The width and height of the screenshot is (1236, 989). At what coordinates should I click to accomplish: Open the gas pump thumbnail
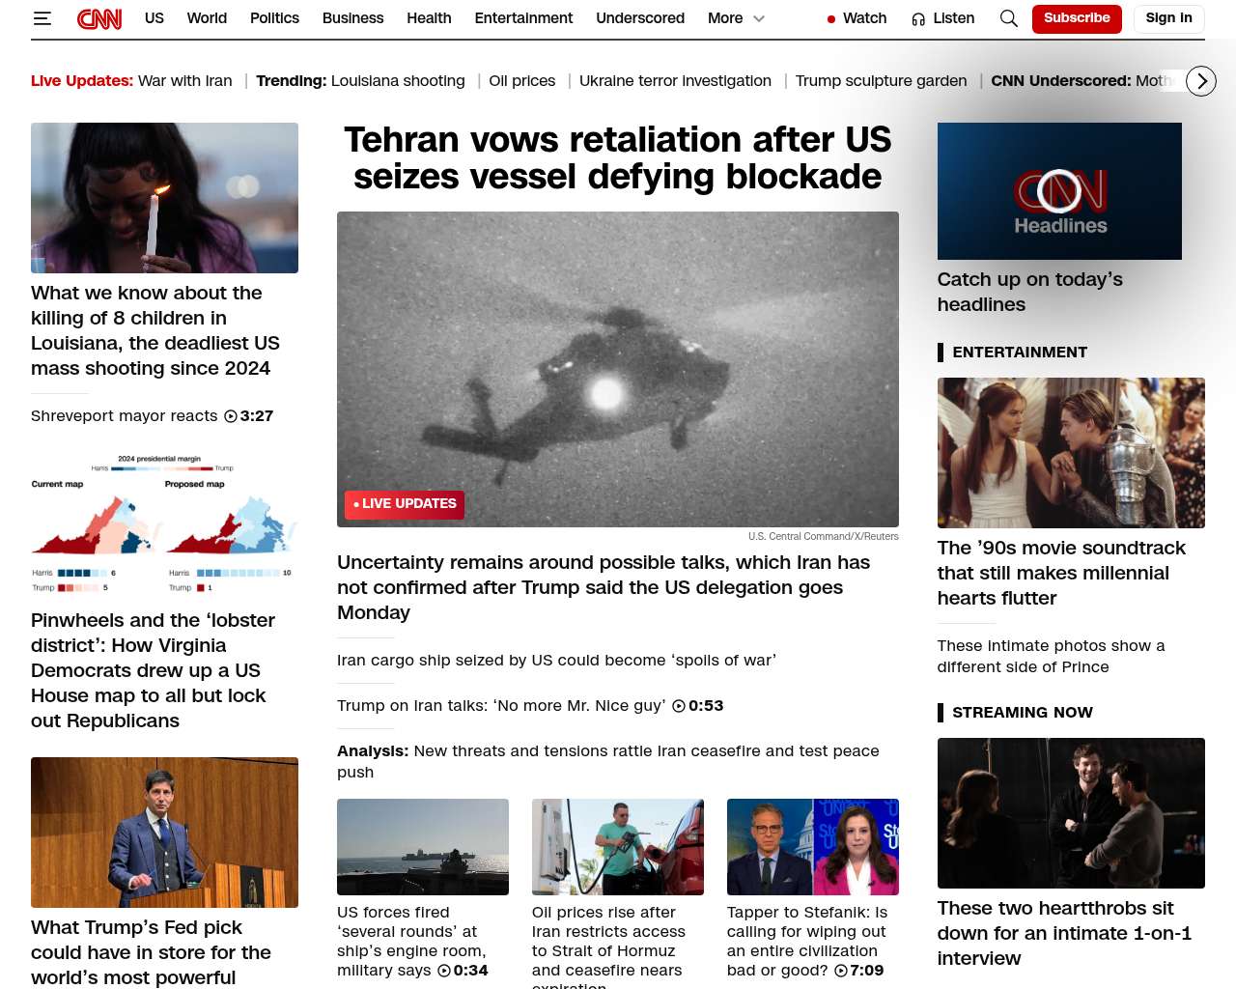click(x=618, y=847)
